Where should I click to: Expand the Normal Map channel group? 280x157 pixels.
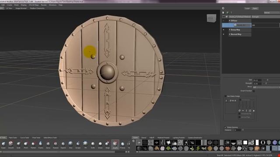pos(229,34)
